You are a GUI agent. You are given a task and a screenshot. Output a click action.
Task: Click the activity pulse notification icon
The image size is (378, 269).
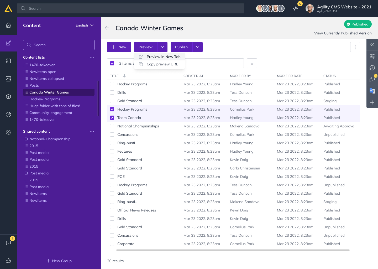[295, 8]
